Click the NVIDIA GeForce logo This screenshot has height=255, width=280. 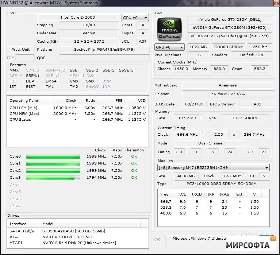pos(169,29)
